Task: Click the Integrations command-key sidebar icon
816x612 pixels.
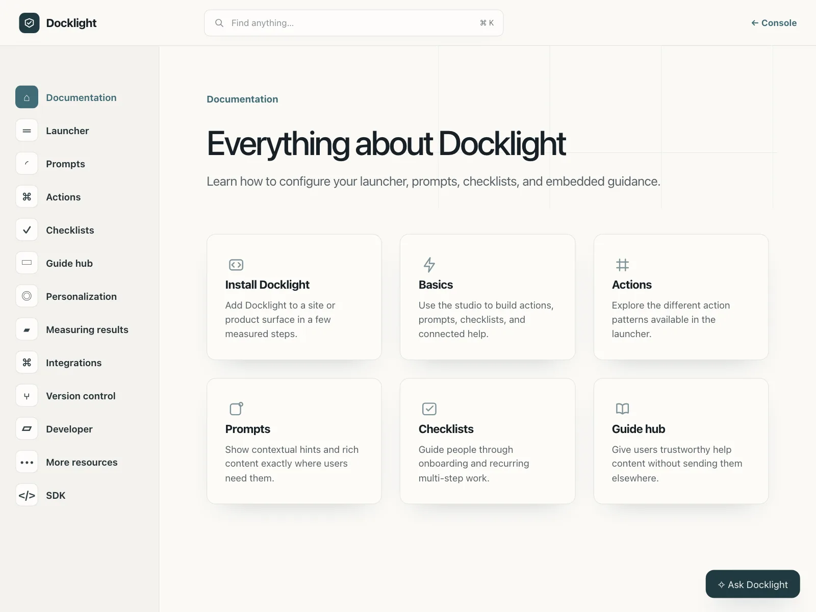Action: pos(27,363)
